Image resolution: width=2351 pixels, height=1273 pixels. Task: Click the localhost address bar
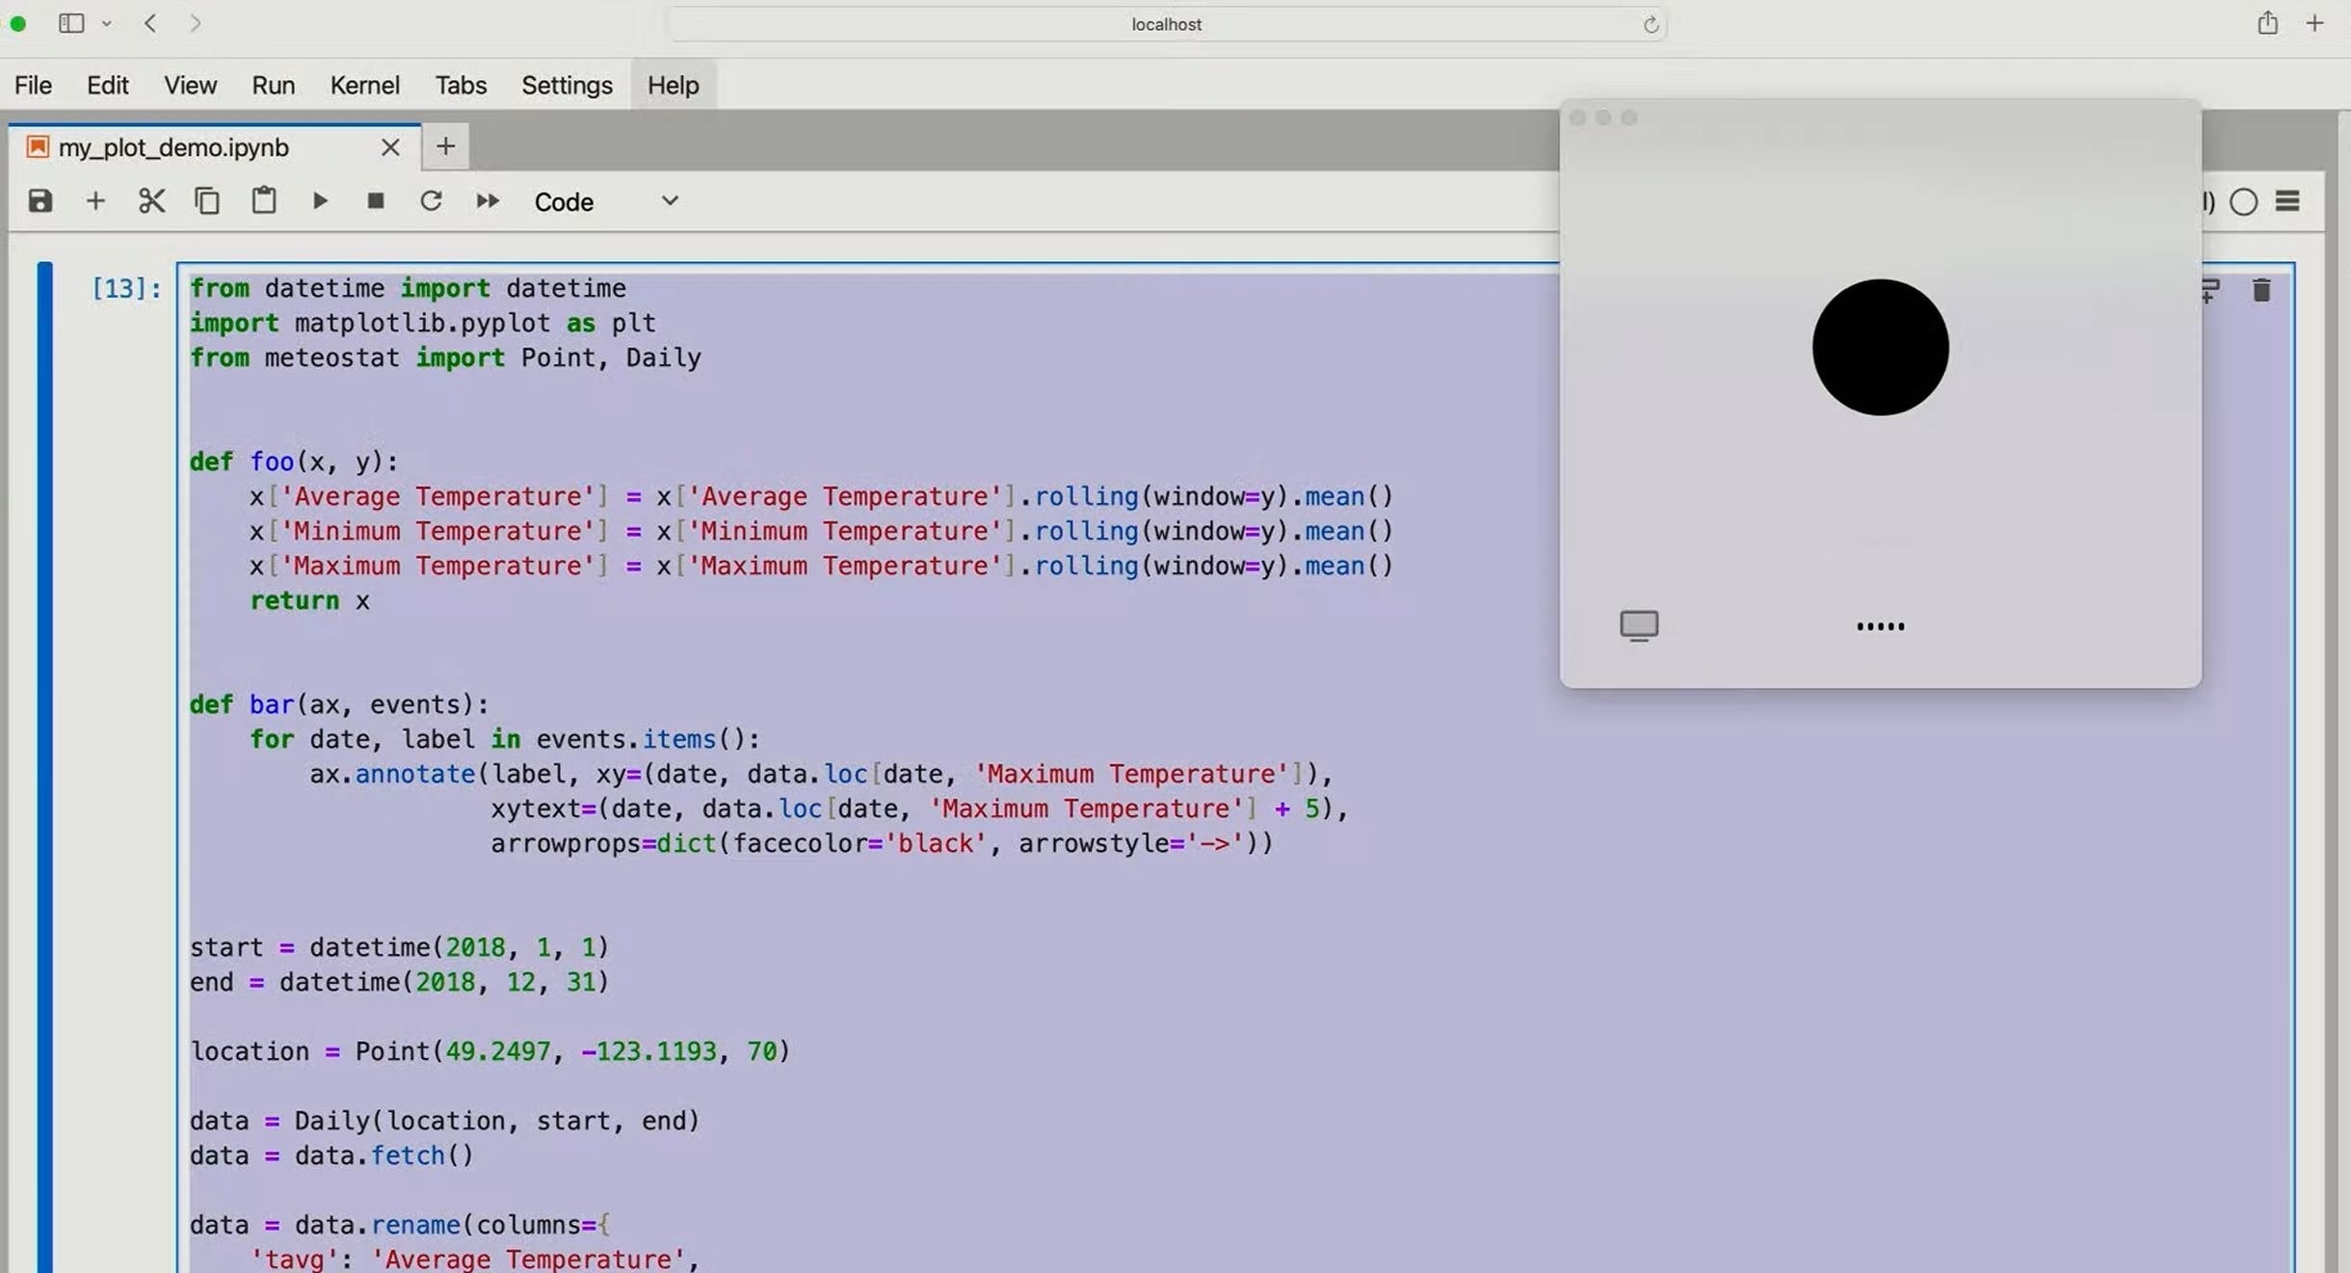click(x=1166, y=24)
